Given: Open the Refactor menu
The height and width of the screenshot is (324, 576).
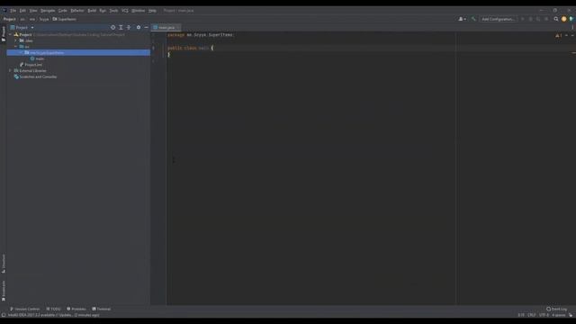Looking at the screenshot, I should [77, 11].
